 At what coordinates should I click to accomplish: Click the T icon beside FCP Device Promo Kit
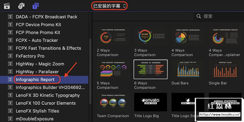coord(10,24)
